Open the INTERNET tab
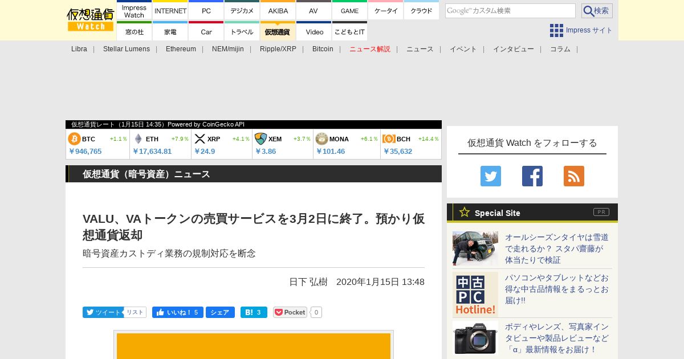This screenshot has height=359, width=684. (170, 10)
